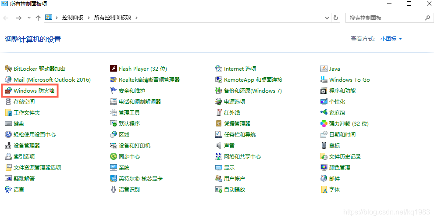This screenshot has width=434, height=220.
Task: Open the 文件历史记录 link
Action: tap(345, 157)
